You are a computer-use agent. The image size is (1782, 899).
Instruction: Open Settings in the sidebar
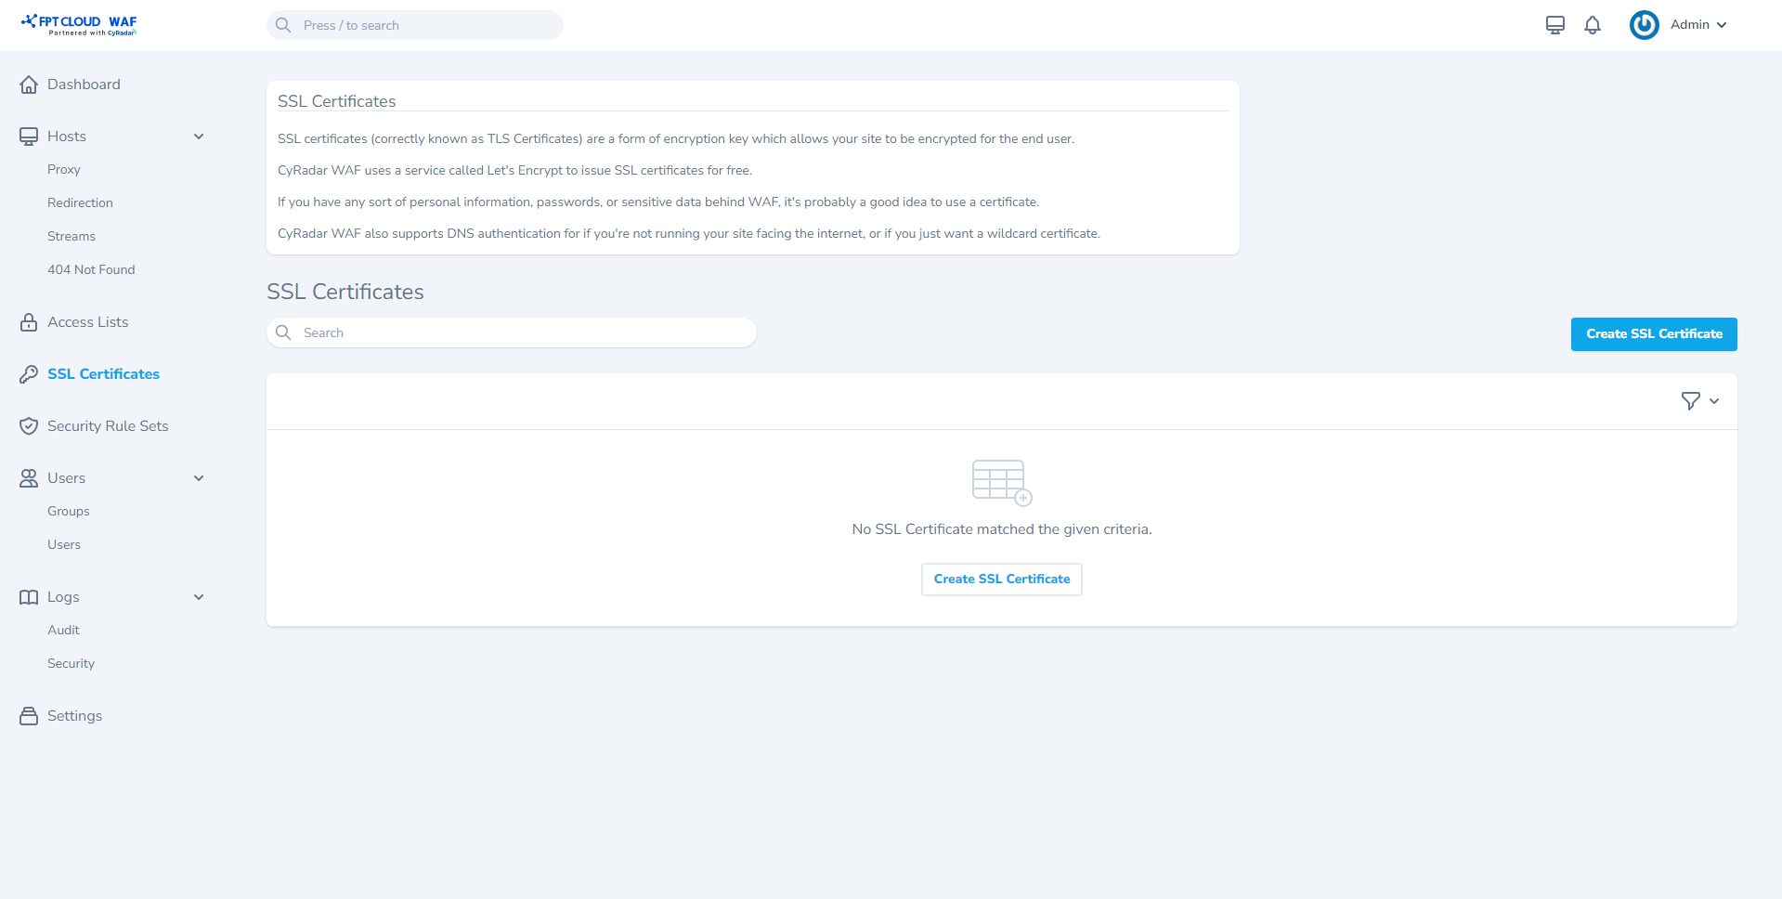coord(74,716)
